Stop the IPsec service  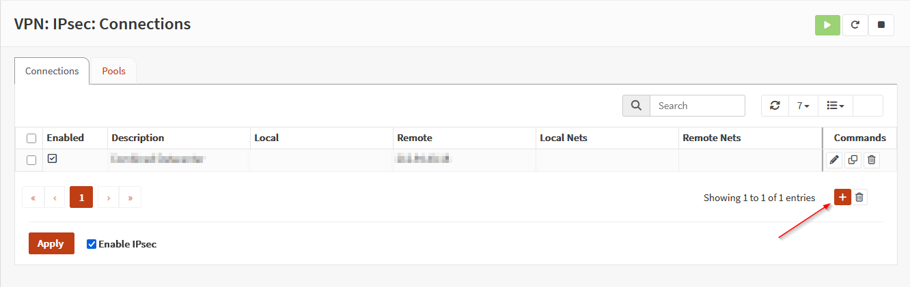[881, 25]
